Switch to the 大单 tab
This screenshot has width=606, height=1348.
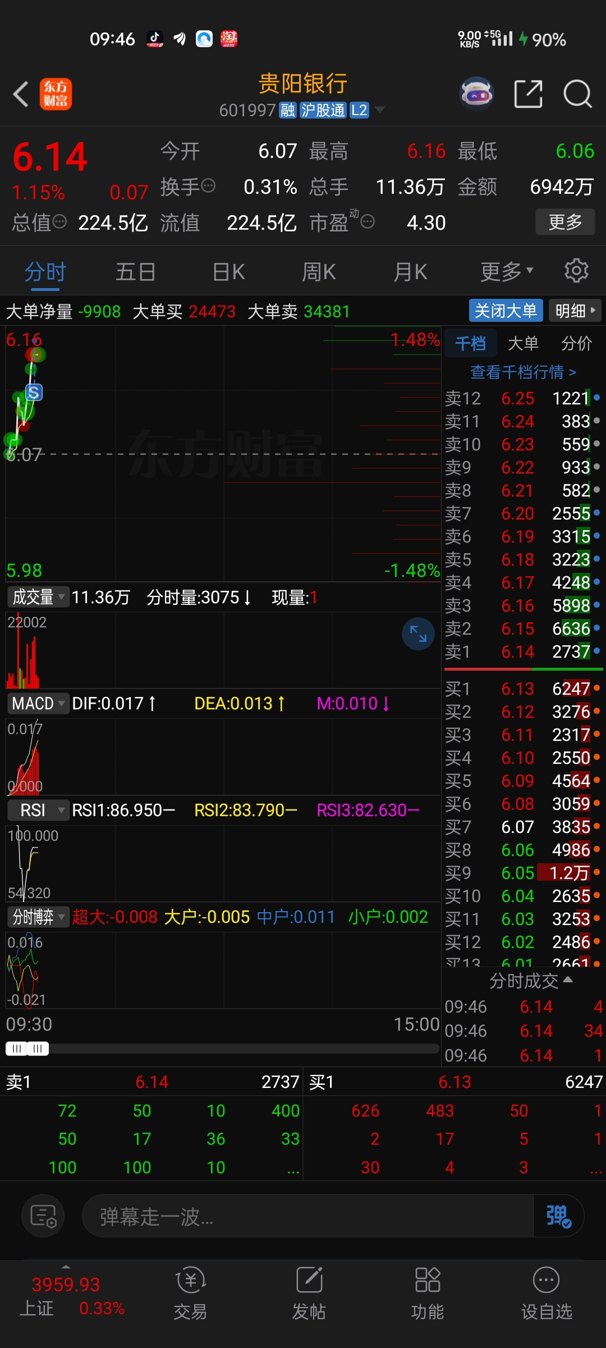click(x=523, y=343)
